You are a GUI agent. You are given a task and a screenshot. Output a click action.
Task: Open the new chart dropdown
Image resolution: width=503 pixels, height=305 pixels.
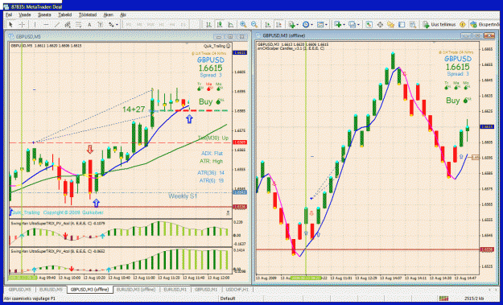[339, 24]
